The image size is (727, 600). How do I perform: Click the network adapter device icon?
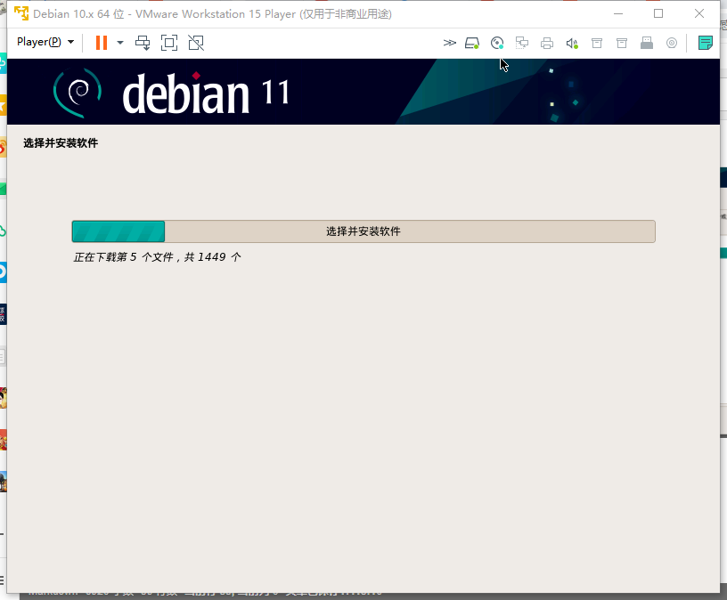click(x=522, y=43)
